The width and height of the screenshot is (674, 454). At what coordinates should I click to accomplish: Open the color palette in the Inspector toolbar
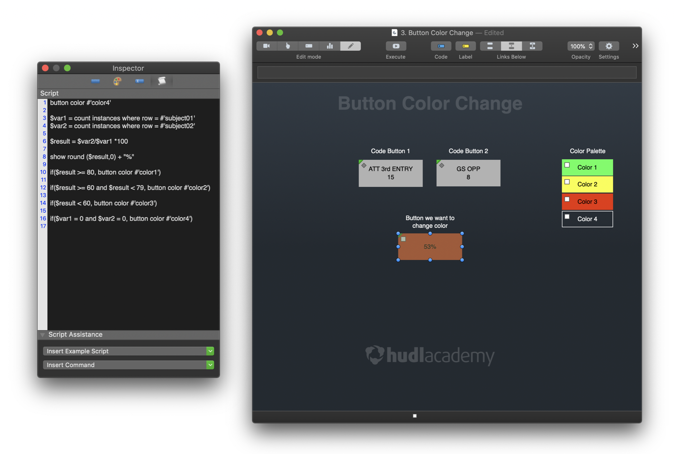pyautogui.click(x=117, y=81)
